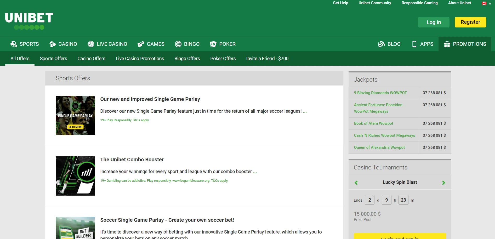495x239 pixels.
Task: Click the '15 000,00 $' prize pool value
Action: tap(367, 214)
